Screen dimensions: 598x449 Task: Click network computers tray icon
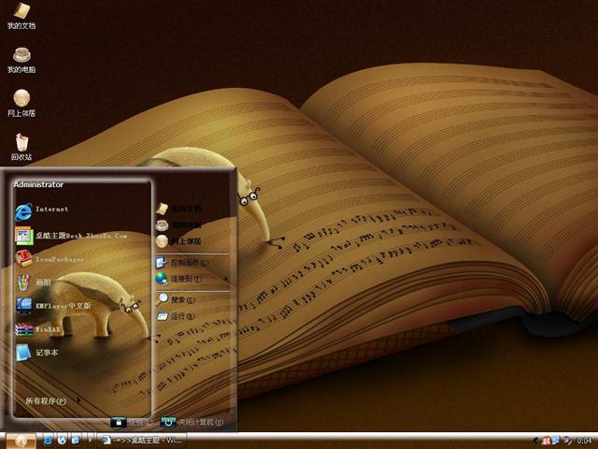click(x=557, y=441)
